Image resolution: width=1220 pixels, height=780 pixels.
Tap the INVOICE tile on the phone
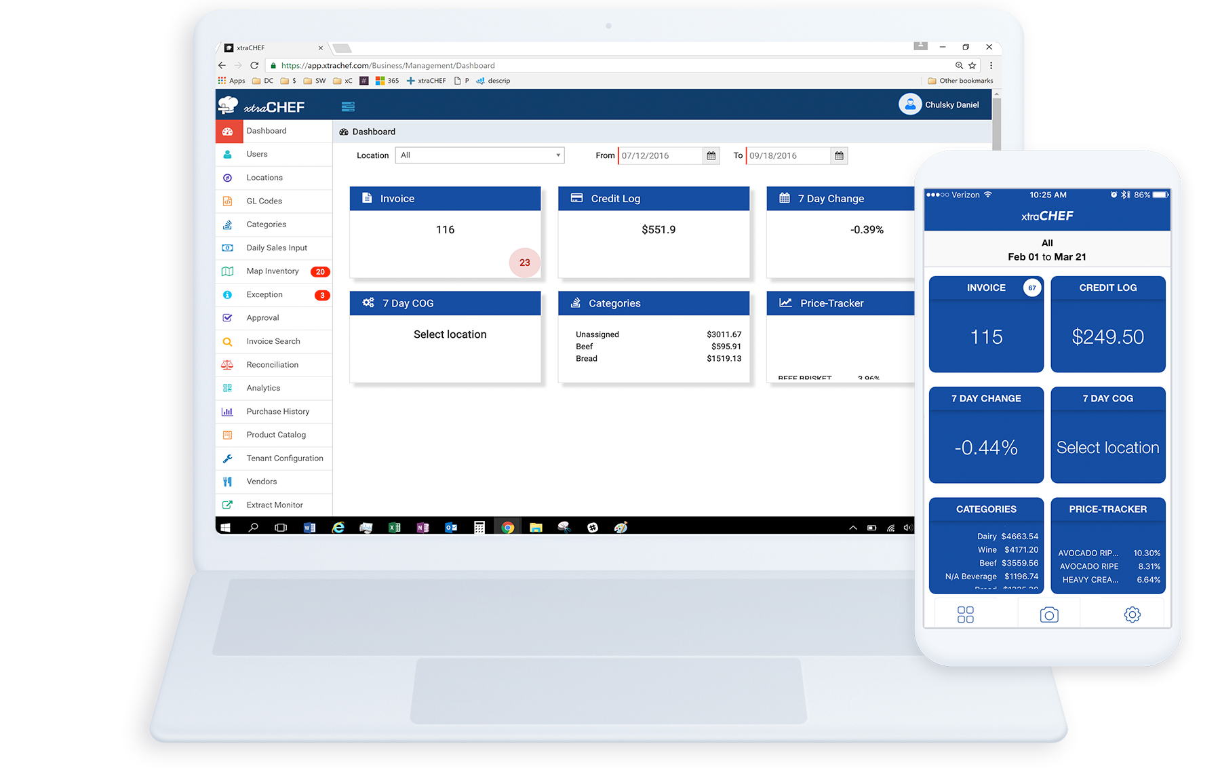click(986, 324)
